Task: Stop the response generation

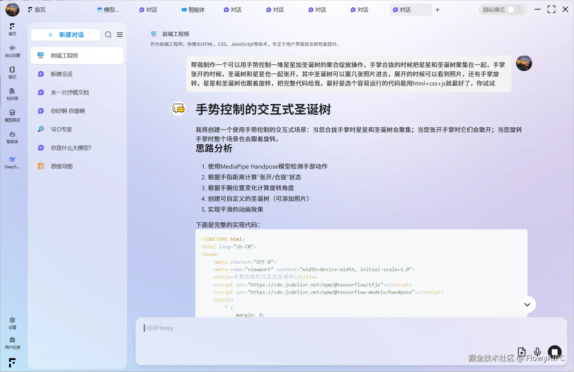Action: [555, 351]
